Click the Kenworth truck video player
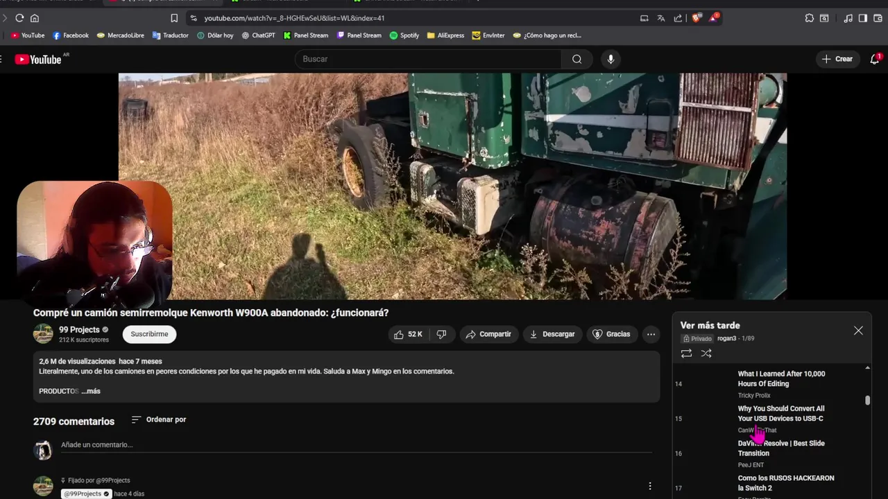The width and height of the screenshot is (888, 499). coord(452,186)
